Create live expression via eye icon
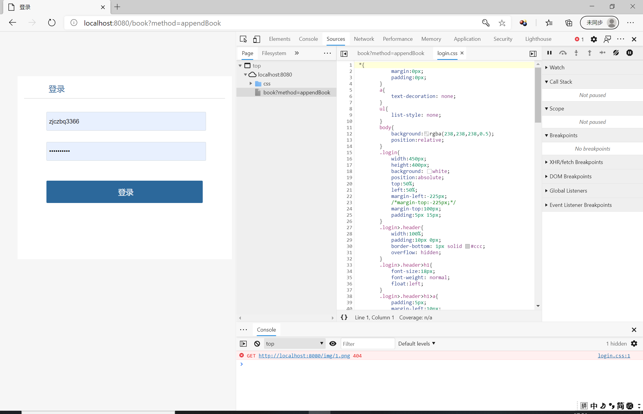 point(333,343)
